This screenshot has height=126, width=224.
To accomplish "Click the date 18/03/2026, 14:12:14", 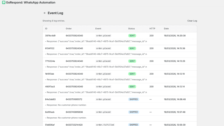I will coord(174,87).
